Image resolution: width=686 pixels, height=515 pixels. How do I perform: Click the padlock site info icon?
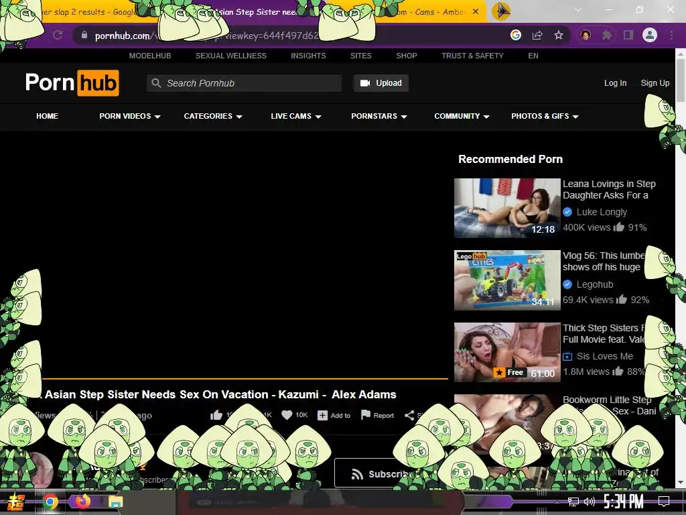tap(84, 35)
